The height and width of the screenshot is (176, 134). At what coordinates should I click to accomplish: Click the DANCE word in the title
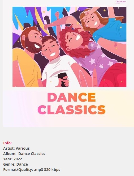coord(71,97)
